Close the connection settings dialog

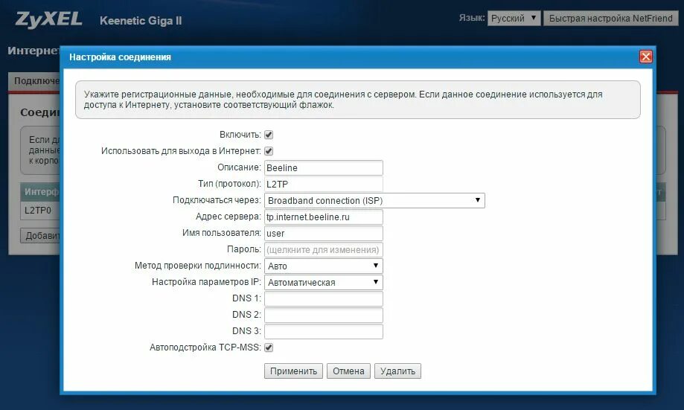[645, 57]
